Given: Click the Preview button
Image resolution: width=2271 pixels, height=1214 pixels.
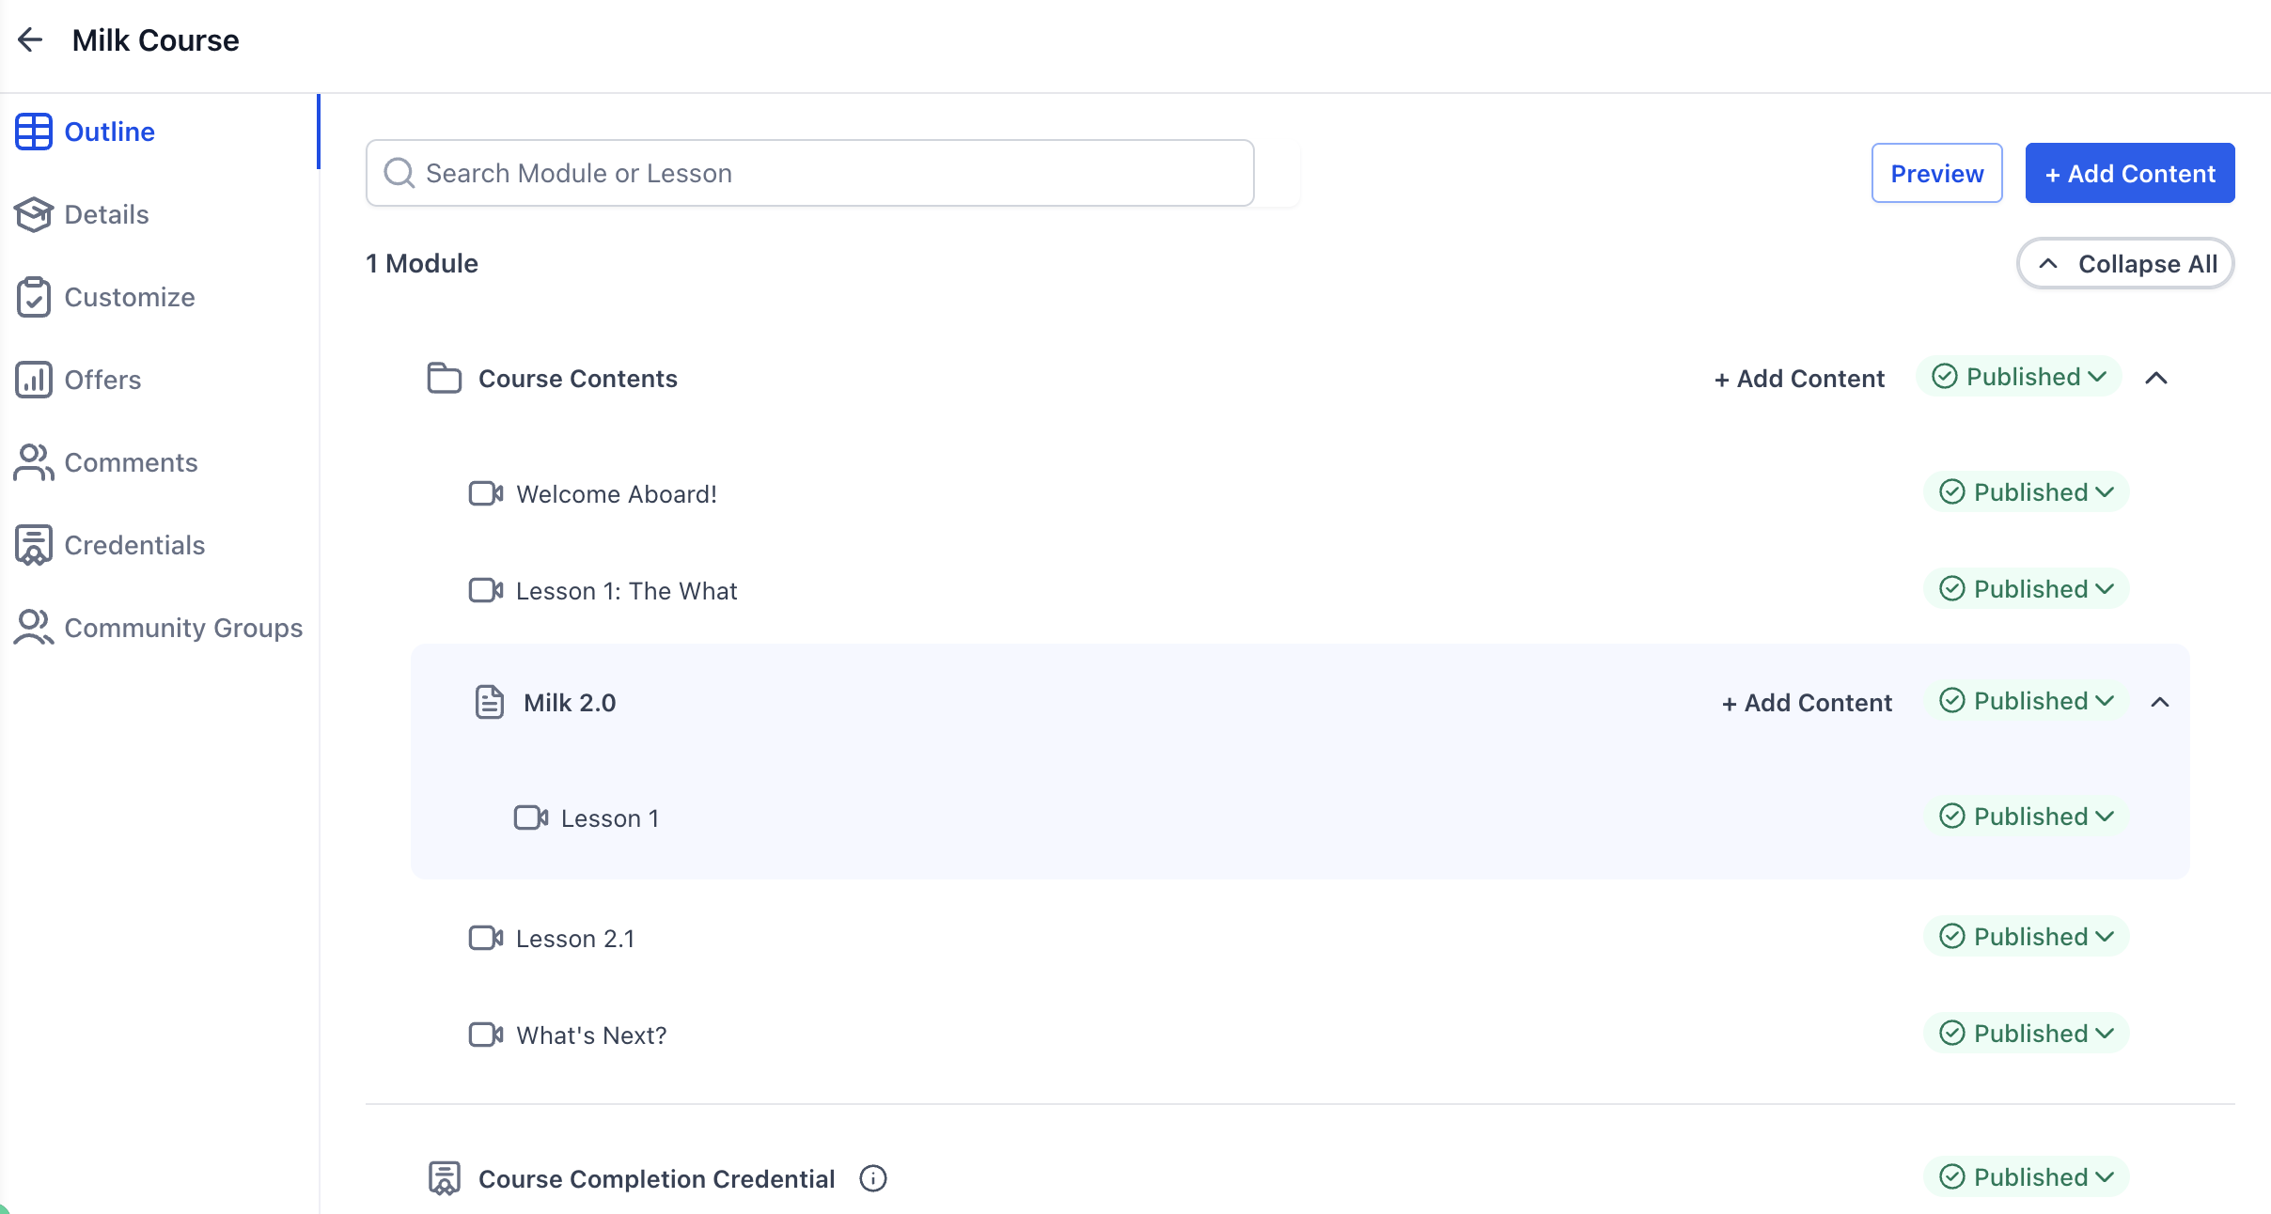Looking at the screenshot, I should (x=1936, y=173).
